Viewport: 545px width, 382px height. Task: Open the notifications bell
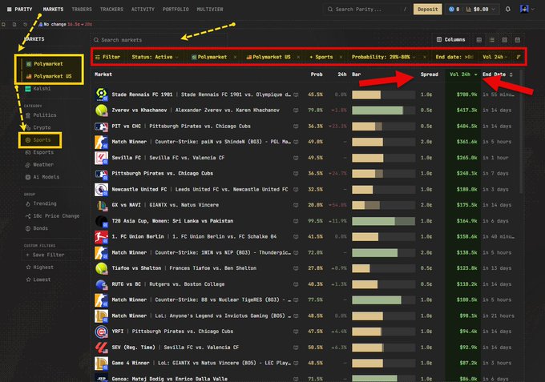click(x=508, y=10)
